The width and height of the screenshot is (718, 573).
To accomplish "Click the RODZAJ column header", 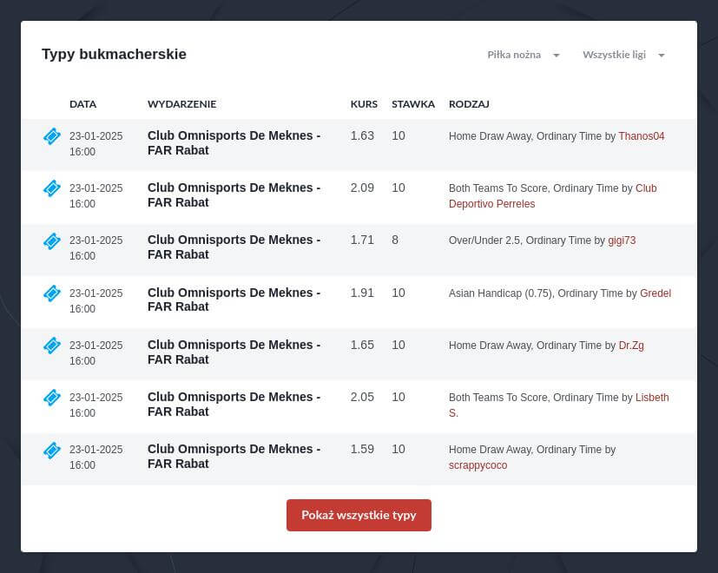I will coord(469,104).
